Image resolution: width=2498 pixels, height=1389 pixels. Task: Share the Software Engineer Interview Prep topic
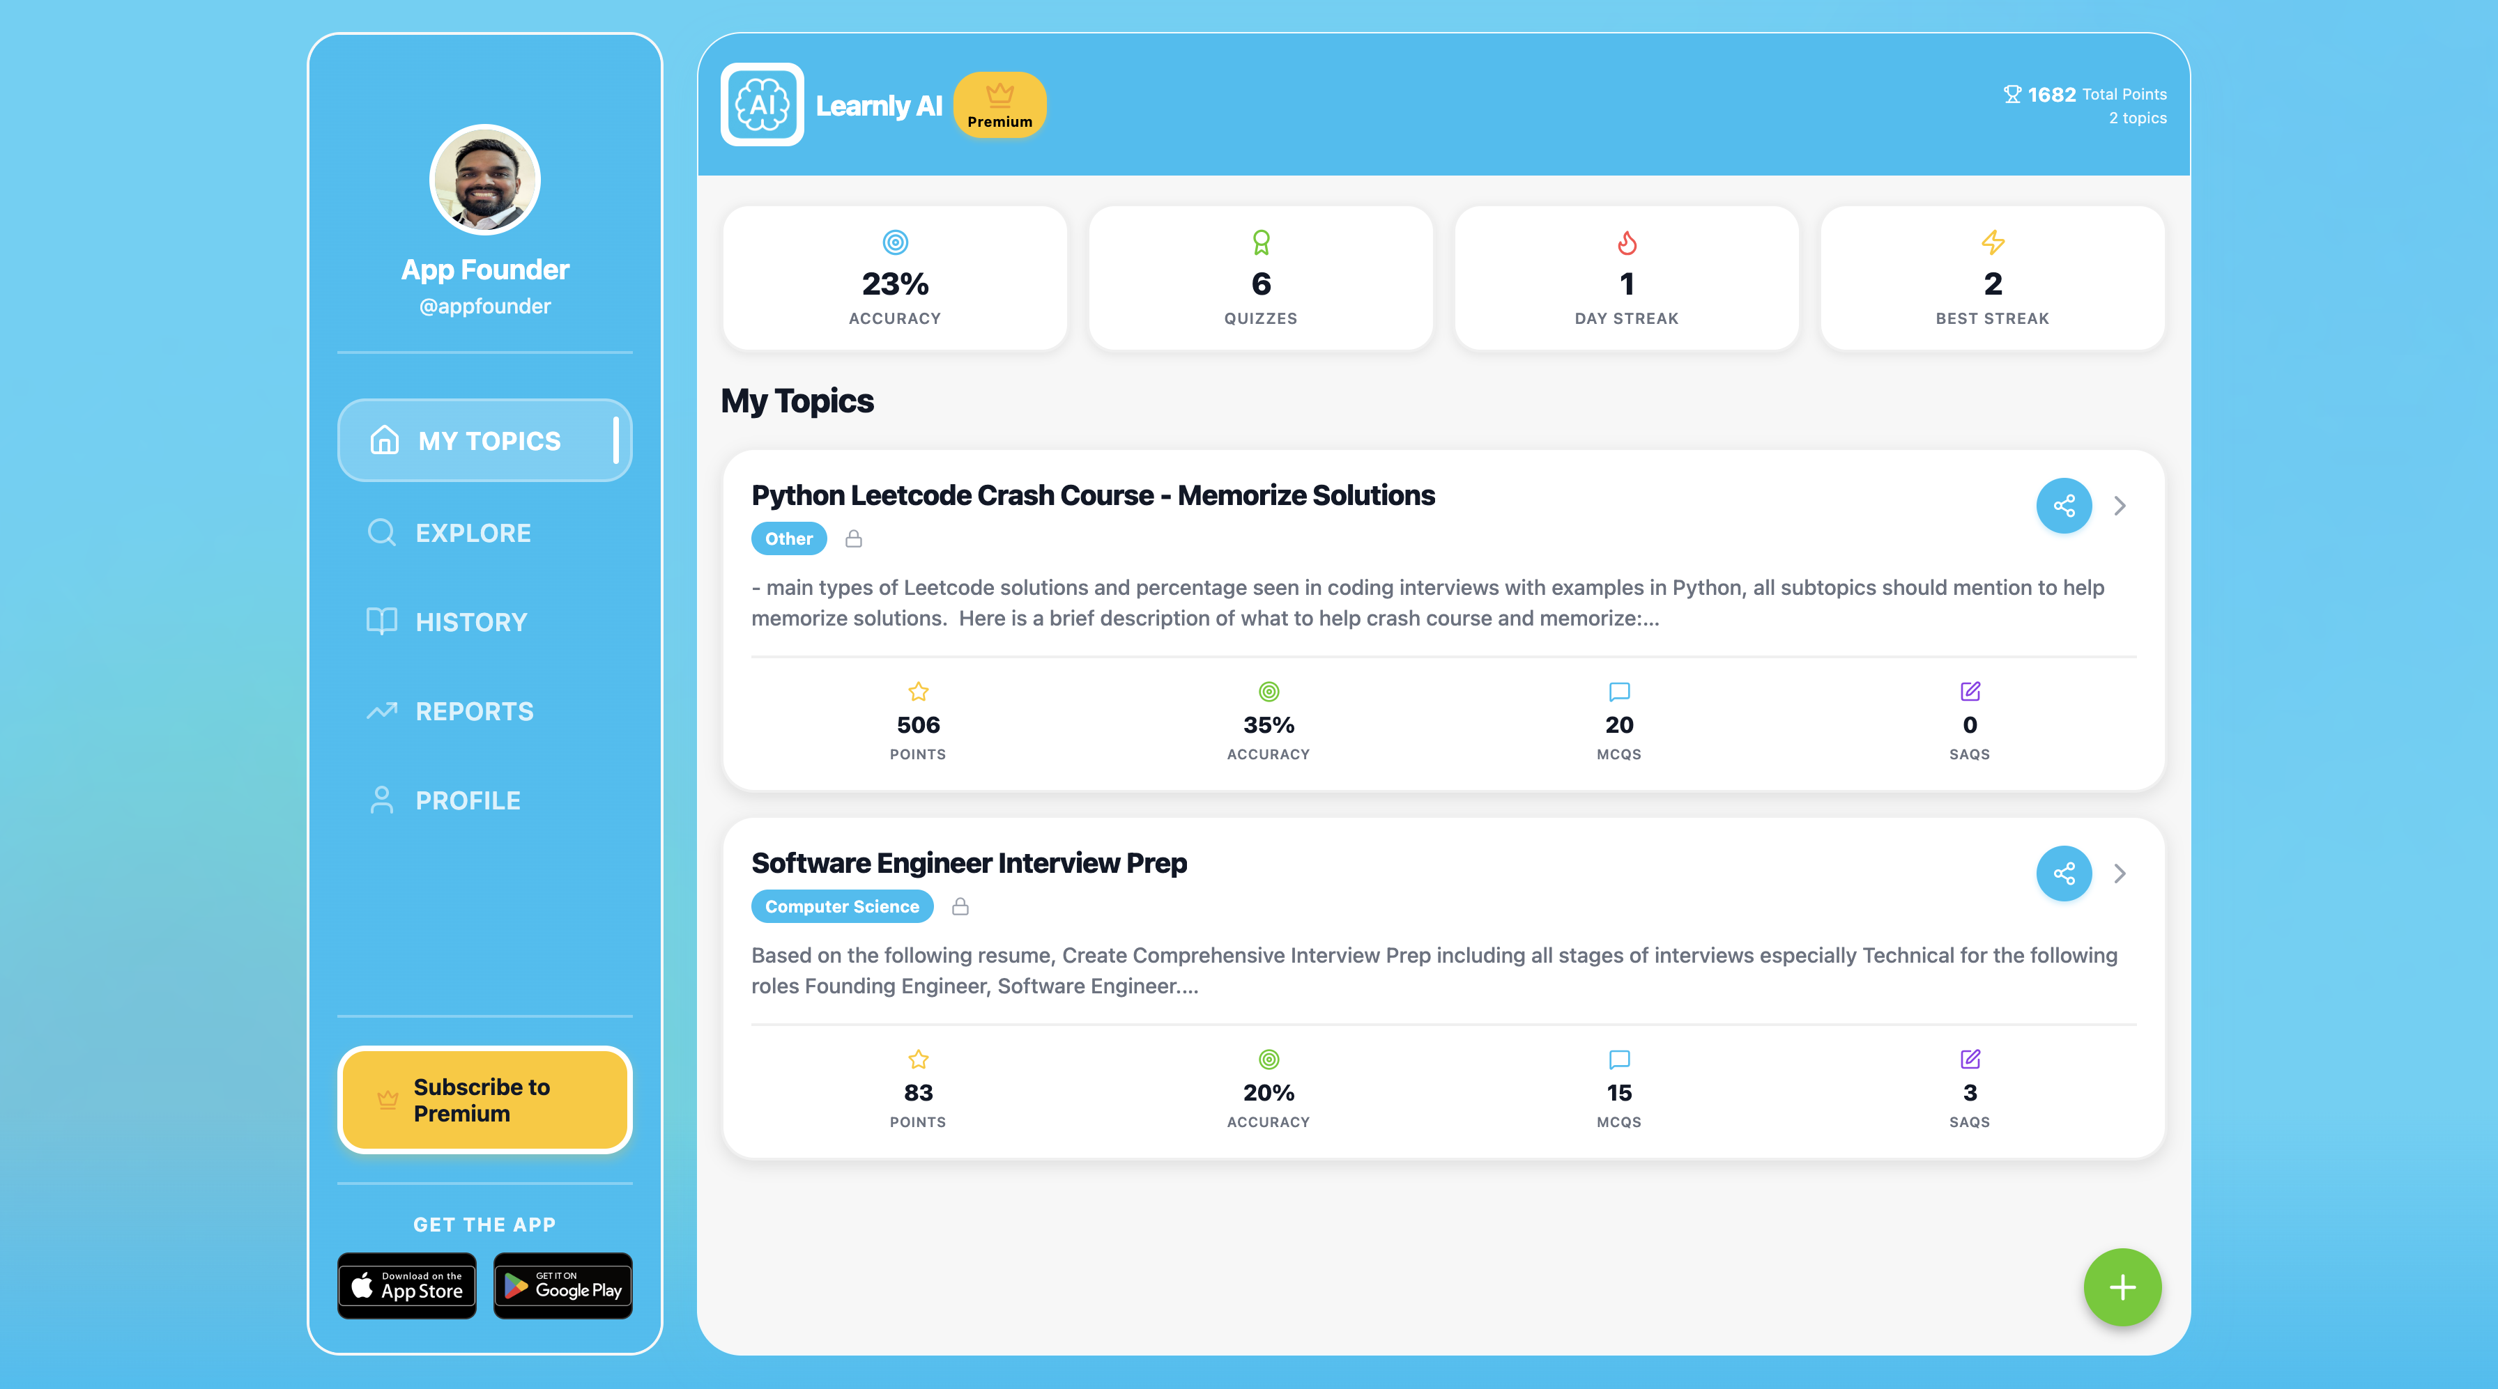click(2064, 874)
